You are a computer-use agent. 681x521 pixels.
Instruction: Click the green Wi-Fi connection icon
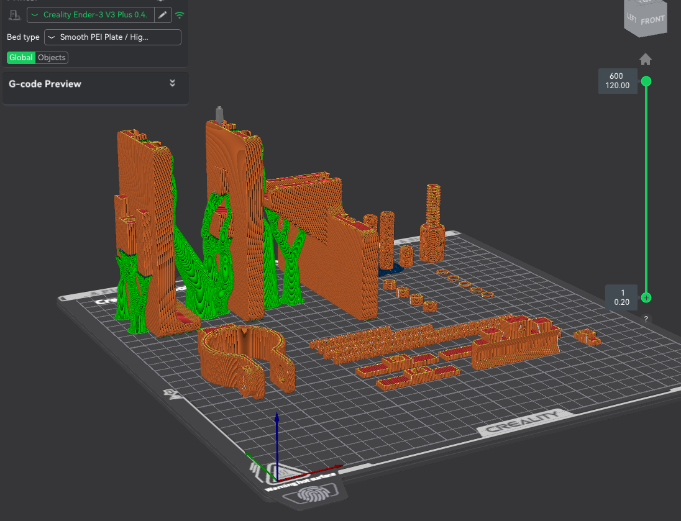(180, 15)
